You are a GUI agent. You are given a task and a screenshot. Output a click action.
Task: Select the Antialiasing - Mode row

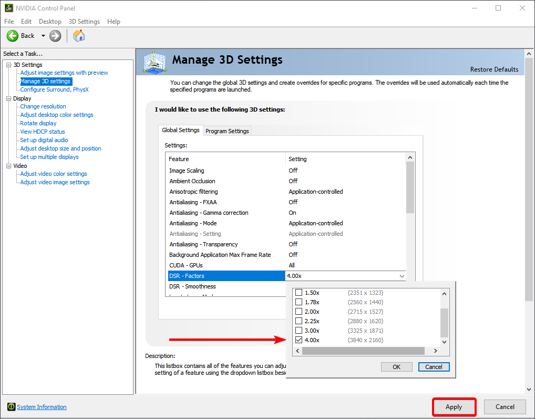tap(286, 223)
